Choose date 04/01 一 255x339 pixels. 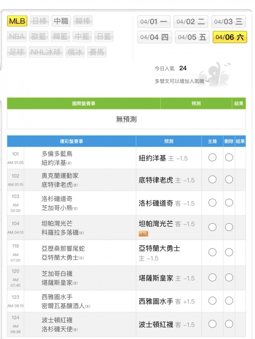coord(153,22)
